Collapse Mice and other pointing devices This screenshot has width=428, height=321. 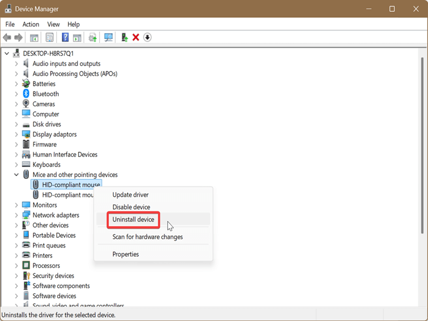point(17,174)
